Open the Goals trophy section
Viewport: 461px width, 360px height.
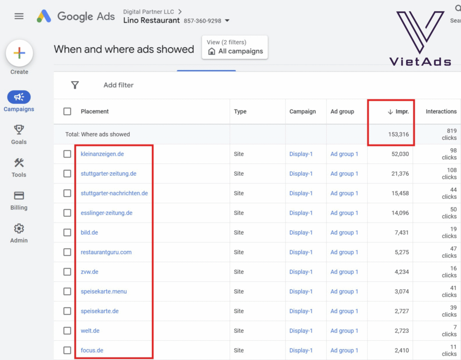coord(19,135)
